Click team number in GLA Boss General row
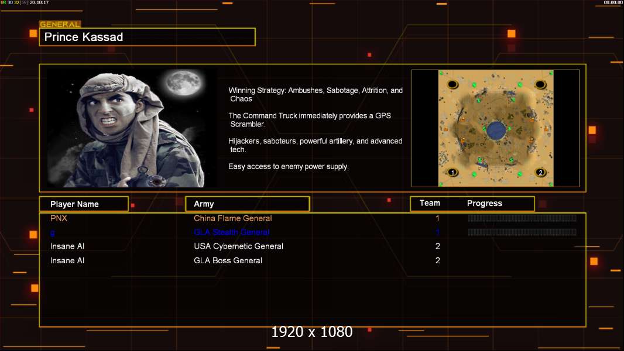The image size is (624, 351). (437, 260)
